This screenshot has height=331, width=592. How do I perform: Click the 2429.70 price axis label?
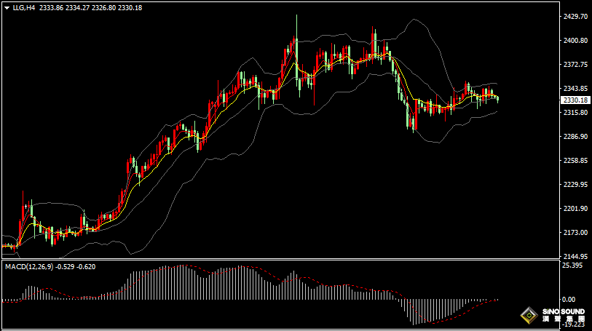point(575,16)
